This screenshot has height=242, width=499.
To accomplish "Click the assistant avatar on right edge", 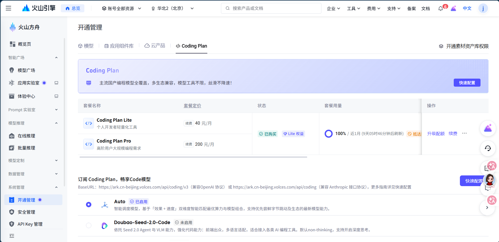I will [490, 180].
